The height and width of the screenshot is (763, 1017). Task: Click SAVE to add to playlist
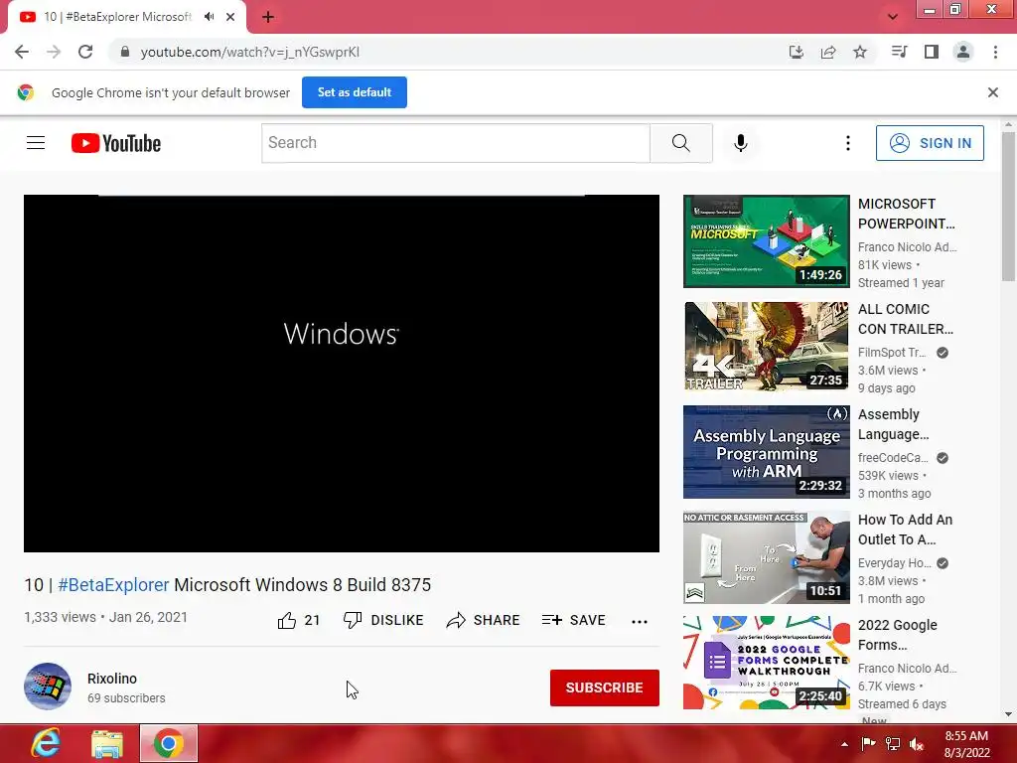[573, 620]
